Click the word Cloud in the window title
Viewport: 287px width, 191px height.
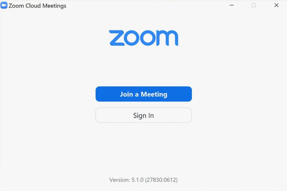[33, 6]
